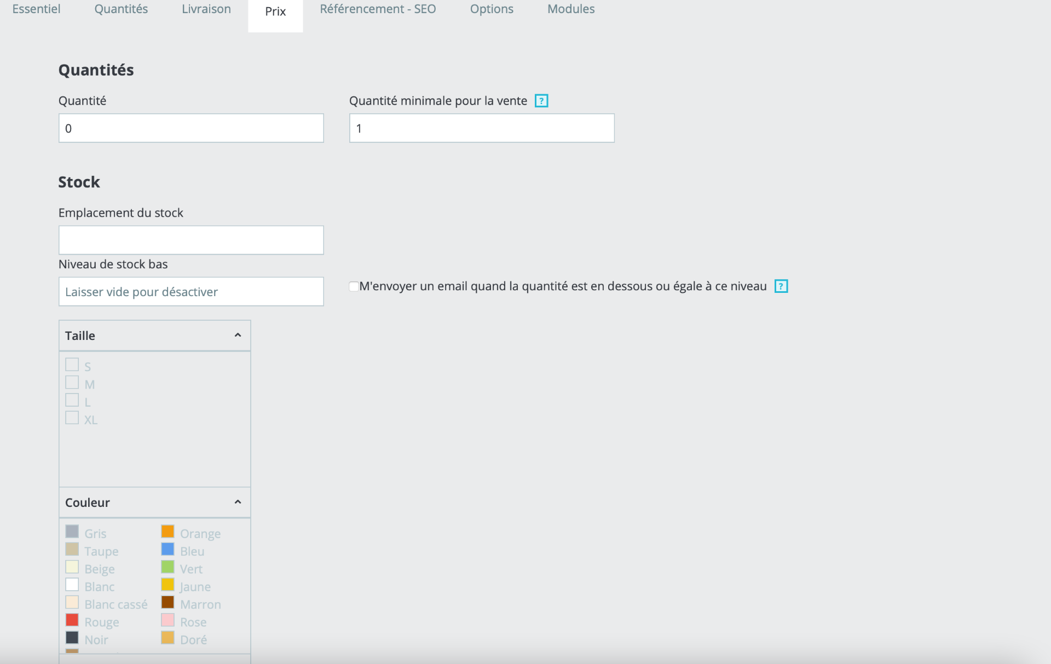
Task: Choose the Bleu color swatch
Action: [168, 549]
